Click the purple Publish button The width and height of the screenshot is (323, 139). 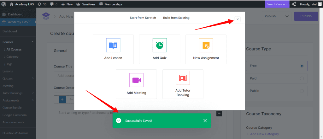[306, 16]
